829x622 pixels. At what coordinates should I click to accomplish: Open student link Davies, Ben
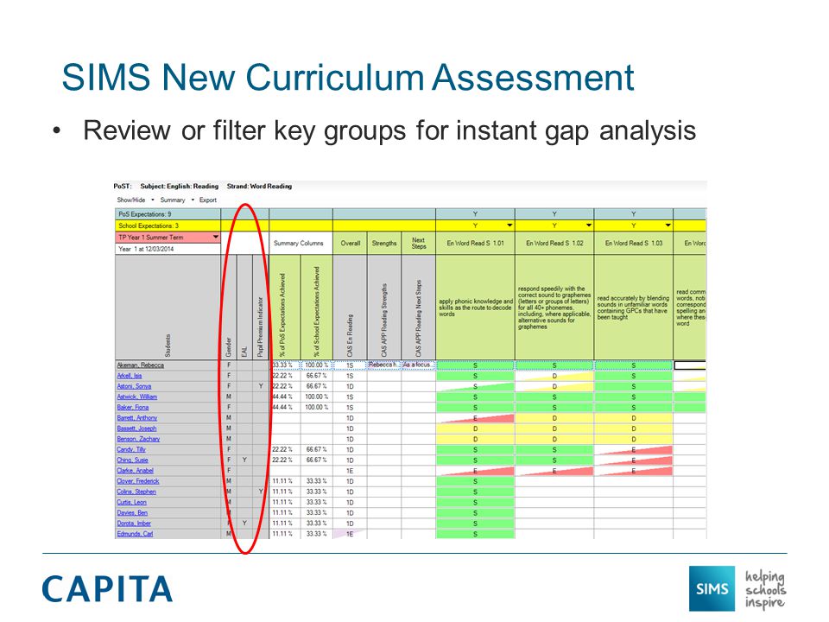(131, 513)
